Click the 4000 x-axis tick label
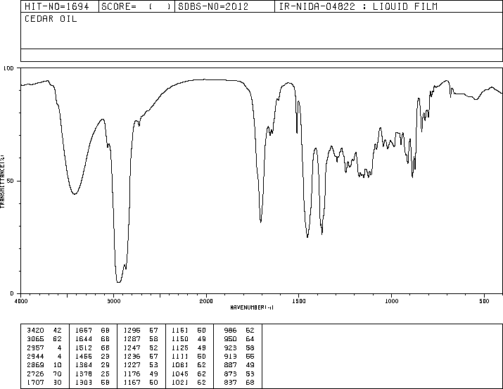The image size is (503, 389). click(21, 301)
